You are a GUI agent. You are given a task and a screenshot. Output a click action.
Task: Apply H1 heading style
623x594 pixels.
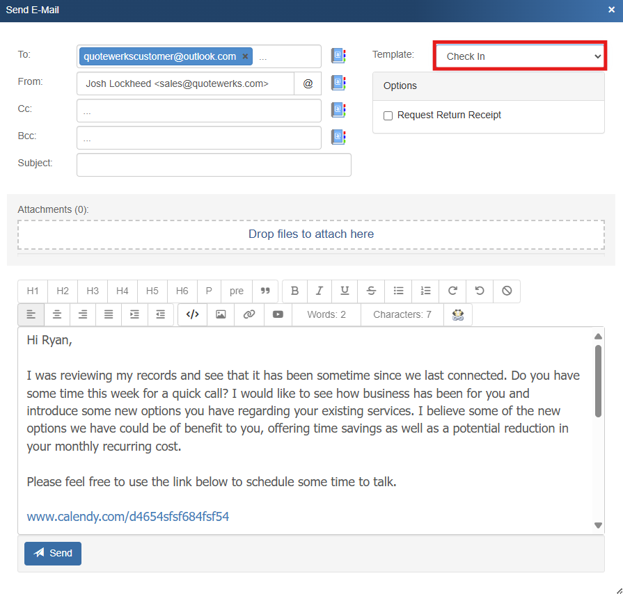tap(33, 291)
